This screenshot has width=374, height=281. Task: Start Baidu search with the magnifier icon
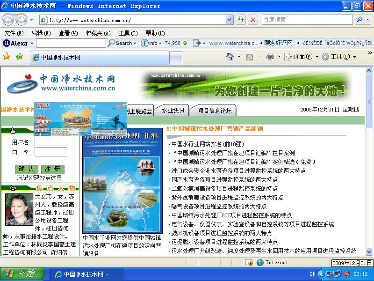point(360,20)
